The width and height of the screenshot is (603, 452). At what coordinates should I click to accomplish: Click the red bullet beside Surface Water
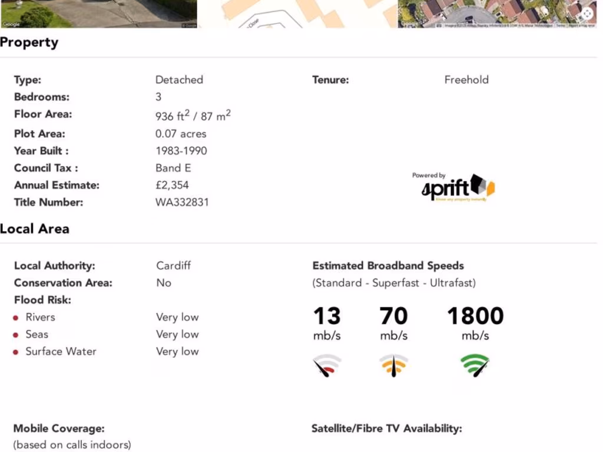coord(16,352)
